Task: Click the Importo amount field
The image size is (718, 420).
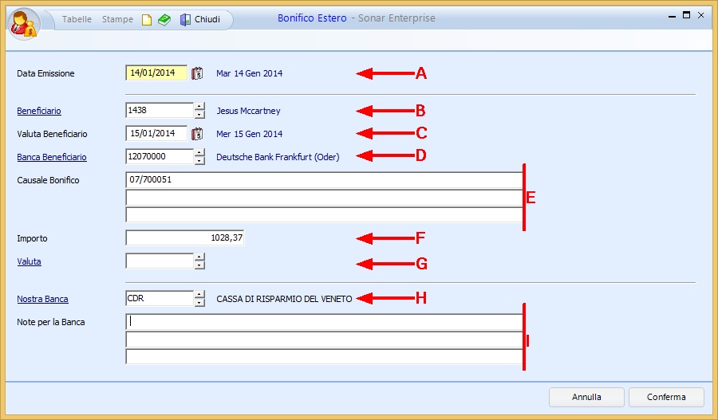Action: pos(184,237)
